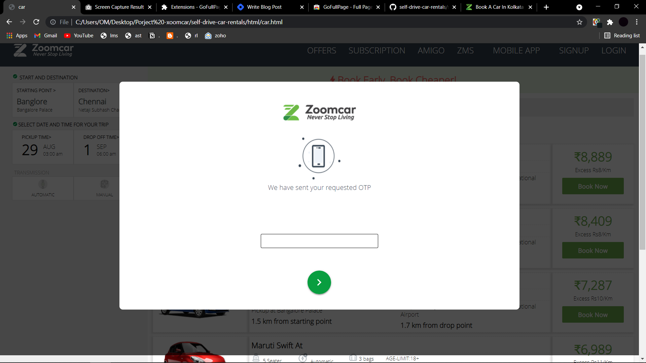Expand SUBSCRIPTION menu dropdown
This screenshot has height=363, width=646.
376,50
